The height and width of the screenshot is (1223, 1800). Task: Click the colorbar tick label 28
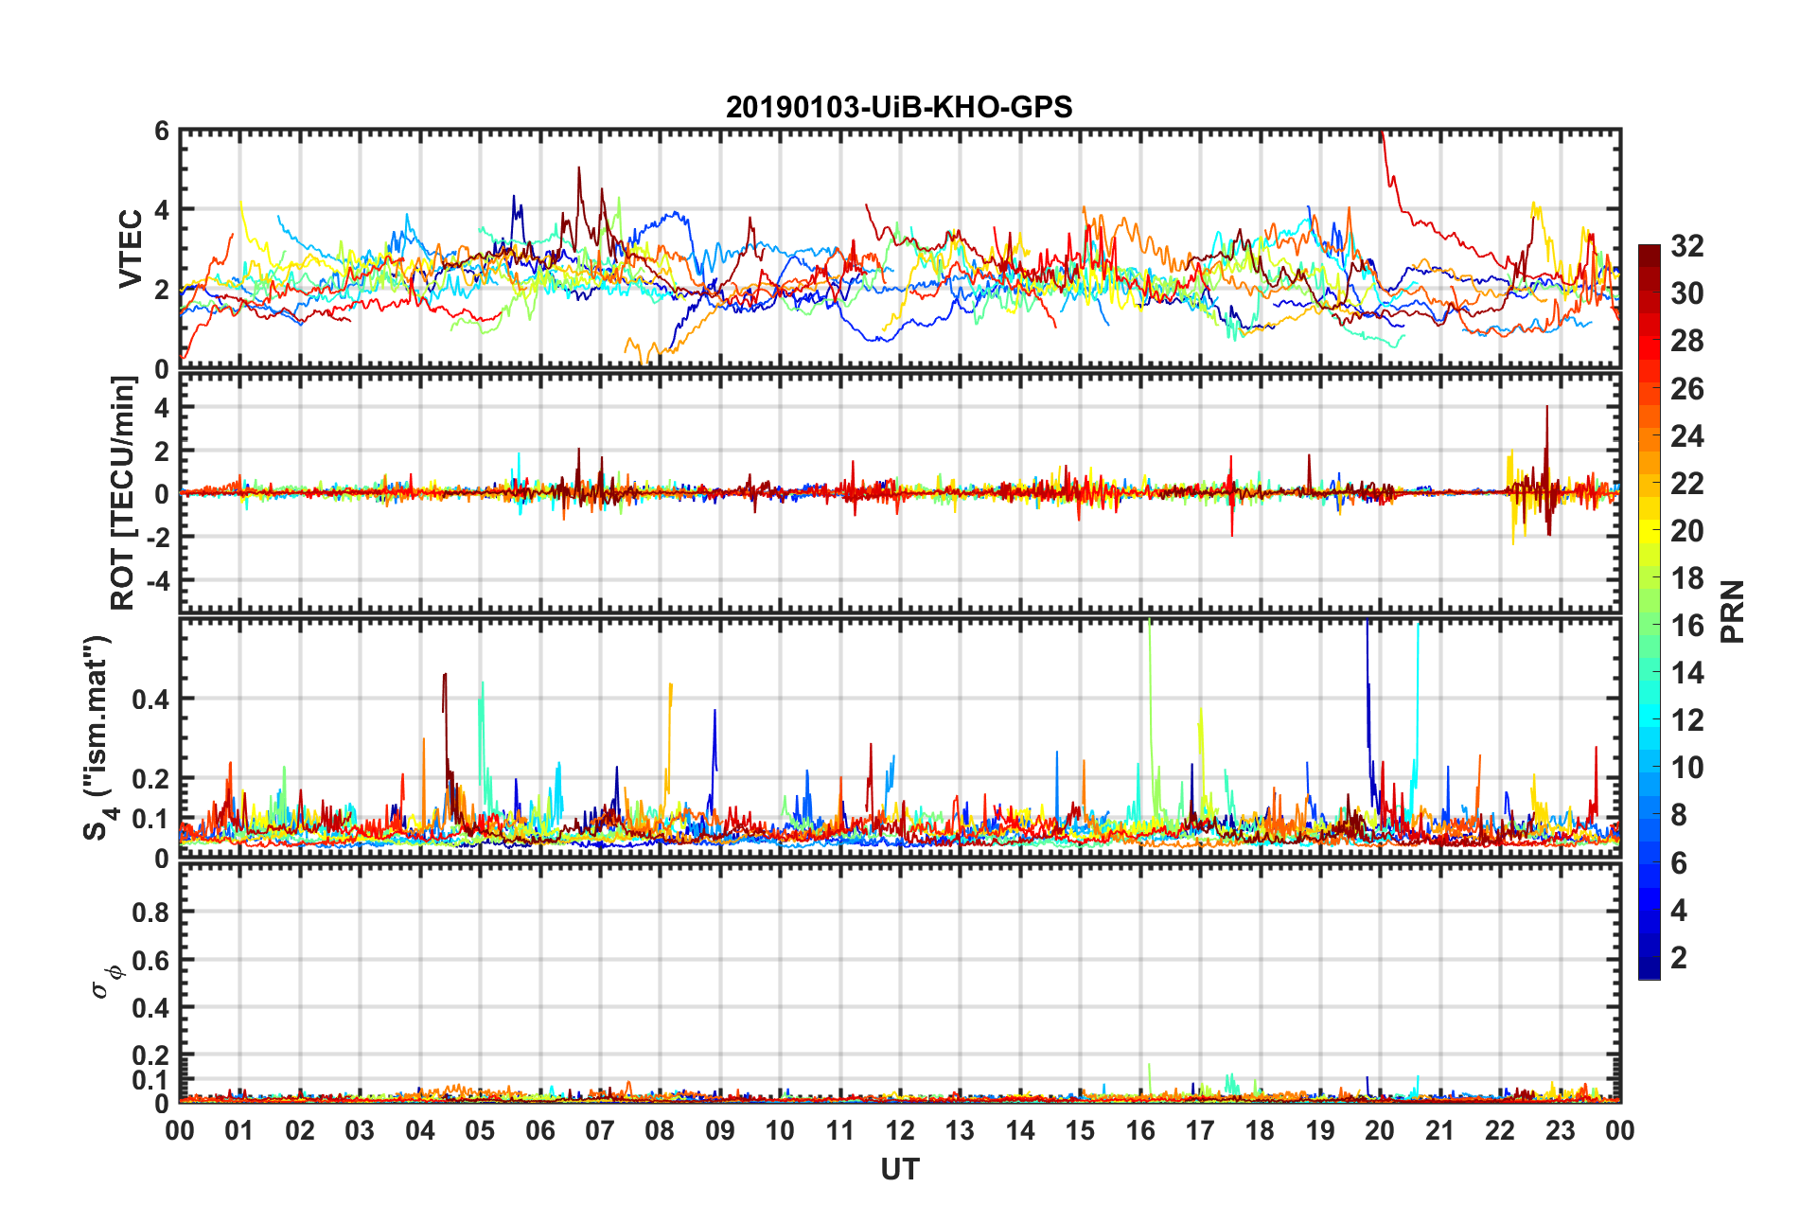click(1687, 341)
